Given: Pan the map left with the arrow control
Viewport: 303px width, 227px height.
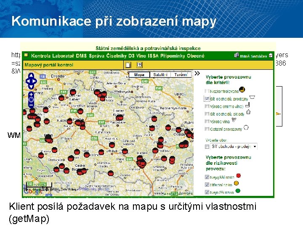Looking at the screenshot, I should [x=28, y=81].
